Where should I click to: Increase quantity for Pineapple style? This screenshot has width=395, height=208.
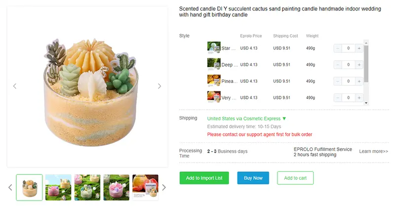click(x=359, y=81)
